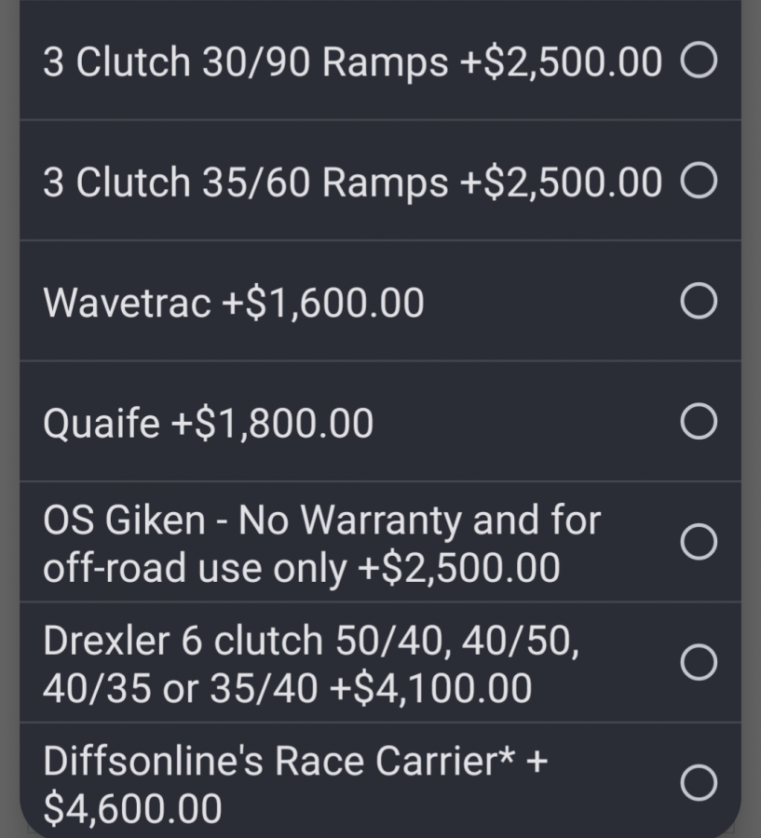
Task: Pick the Drexler 6 clutch radio button
Action: click(x=699, y=663)
